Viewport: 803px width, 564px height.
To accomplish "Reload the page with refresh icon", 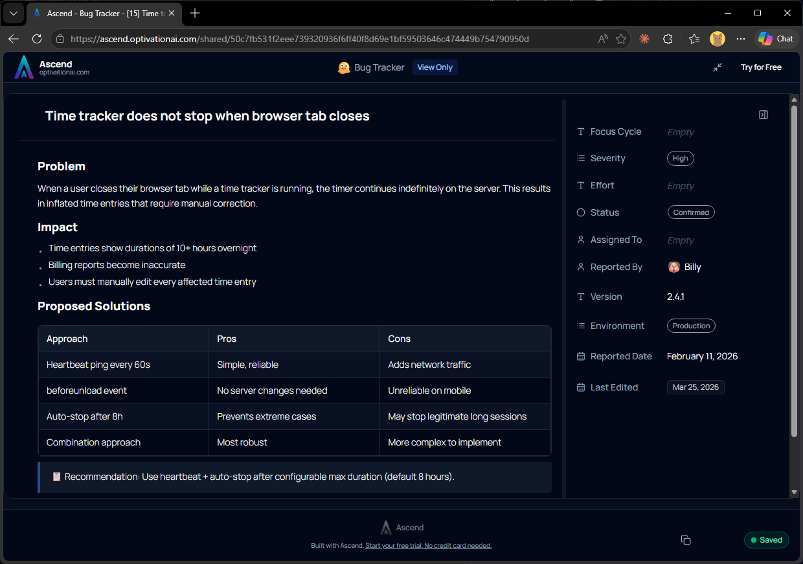I will [x=37, y=39].
